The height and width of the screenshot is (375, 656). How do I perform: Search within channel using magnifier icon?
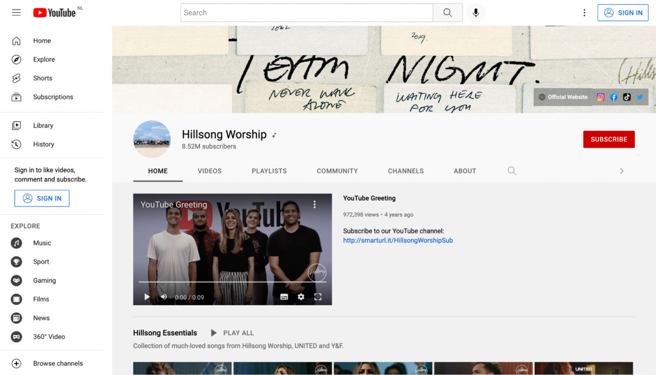coord(512,171)
